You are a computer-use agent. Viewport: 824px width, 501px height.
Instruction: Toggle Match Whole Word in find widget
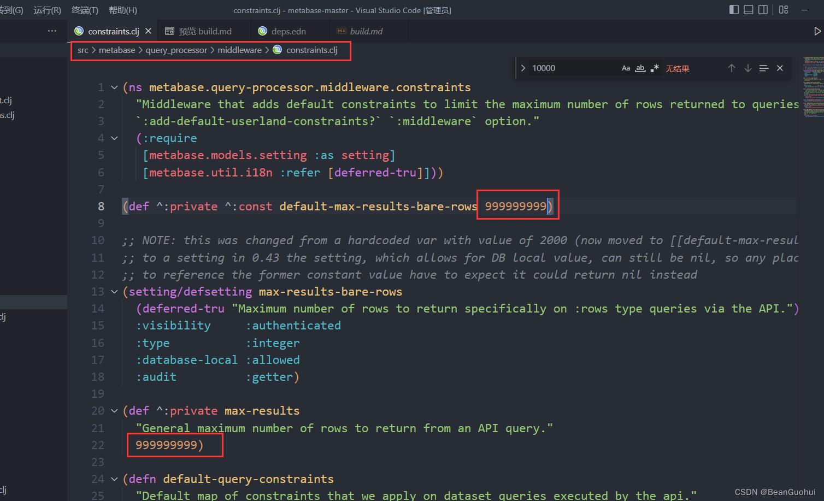click(640, 68)
